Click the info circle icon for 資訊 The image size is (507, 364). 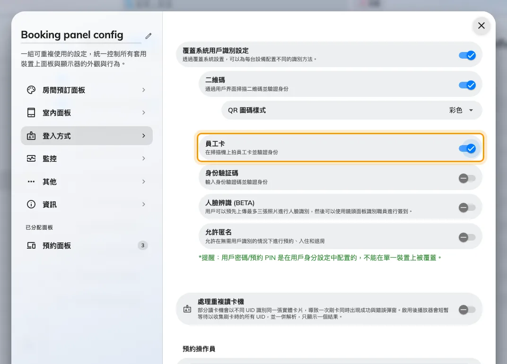tap(31, 204)
